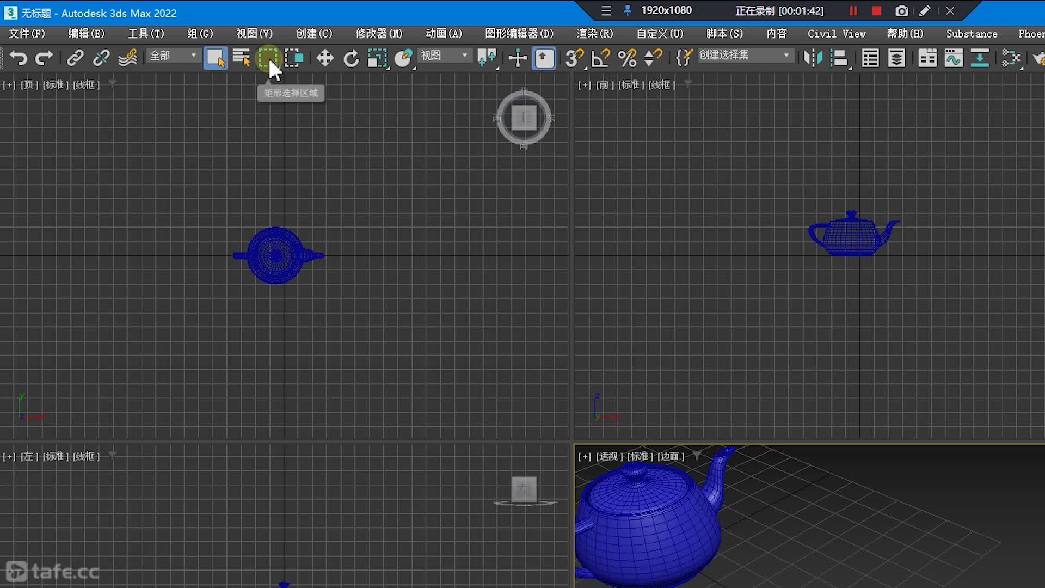Toggle the Spinner Snap button

coord(653,58)
